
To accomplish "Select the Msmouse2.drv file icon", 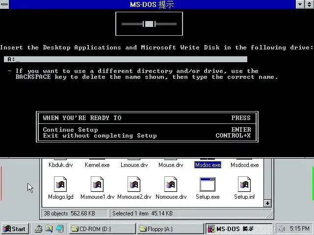I will coord(134,184).
